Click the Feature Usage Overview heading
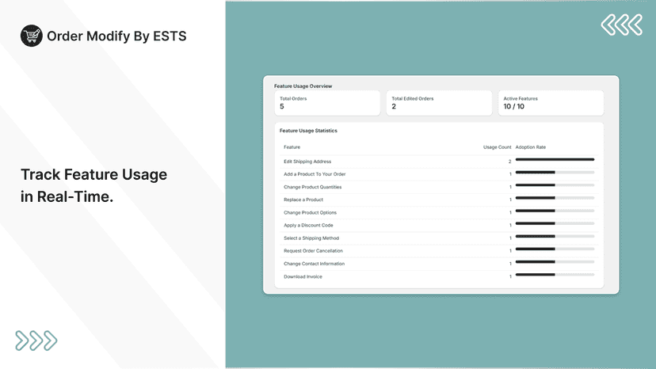Screen dimensions: 656x369 (x=303, y=86)
